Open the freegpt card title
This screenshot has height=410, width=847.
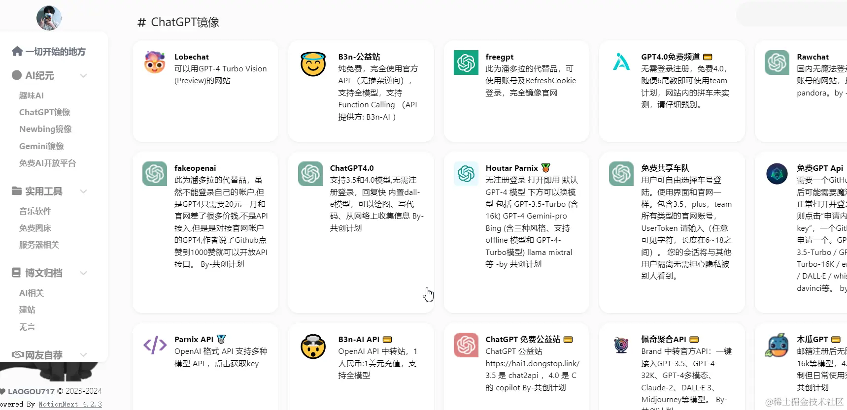[500, 57]
